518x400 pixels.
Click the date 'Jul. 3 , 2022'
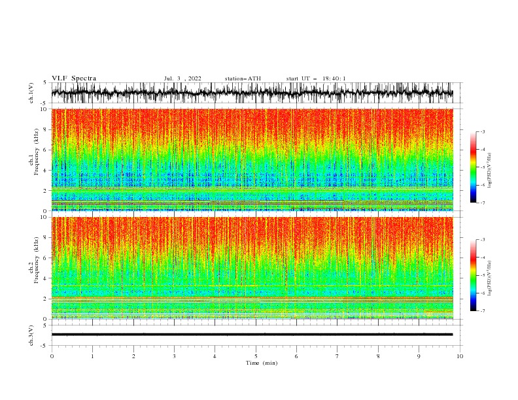182,78
